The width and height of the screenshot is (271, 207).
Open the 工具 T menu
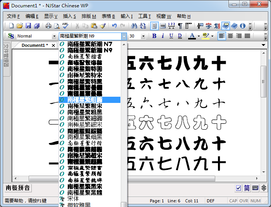point(144,16)
